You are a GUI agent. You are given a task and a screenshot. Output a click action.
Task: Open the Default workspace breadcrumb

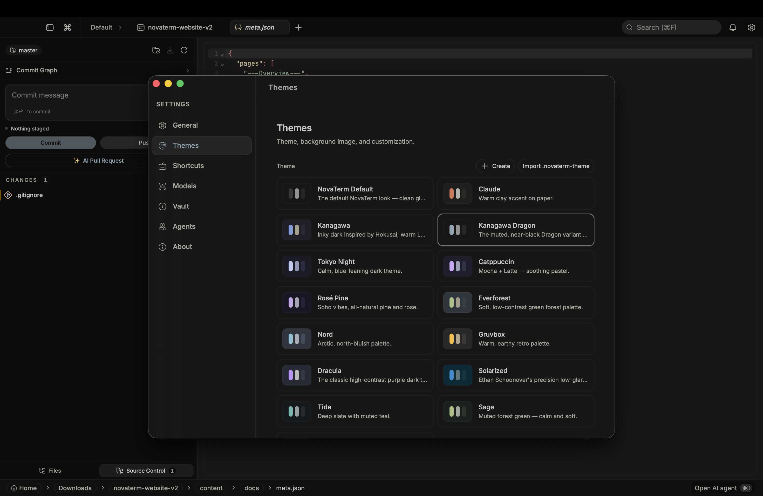click(101, 27)
